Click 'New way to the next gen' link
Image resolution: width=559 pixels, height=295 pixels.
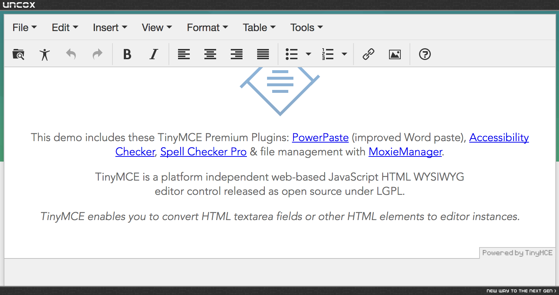(521, 291)
